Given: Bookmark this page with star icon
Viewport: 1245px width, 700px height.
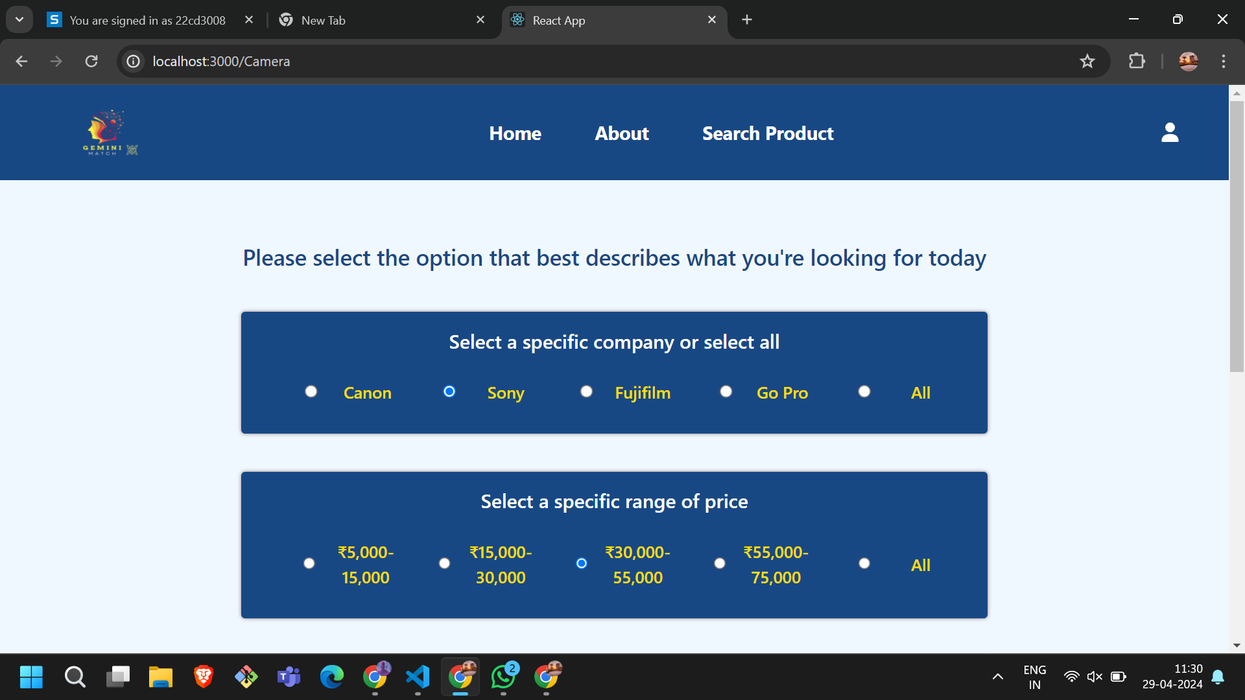Looking at the screenshot, I should point(1087,62).
